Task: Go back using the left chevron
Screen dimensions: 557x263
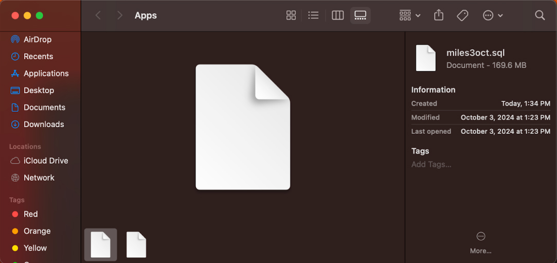Action: tap(98, 15)
